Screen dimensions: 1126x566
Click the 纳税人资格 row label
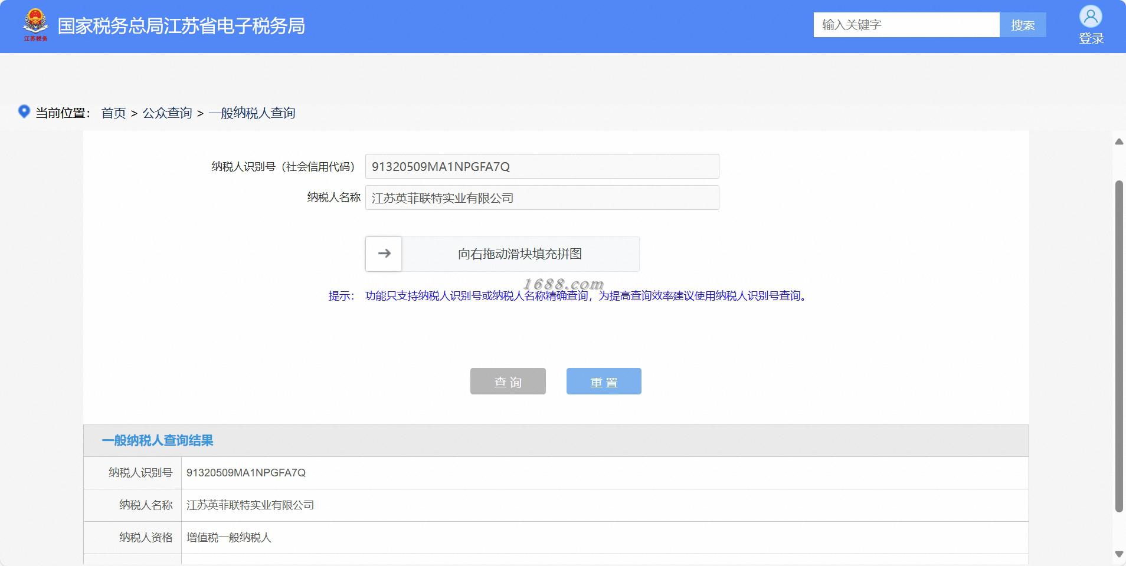click(146, 538)
